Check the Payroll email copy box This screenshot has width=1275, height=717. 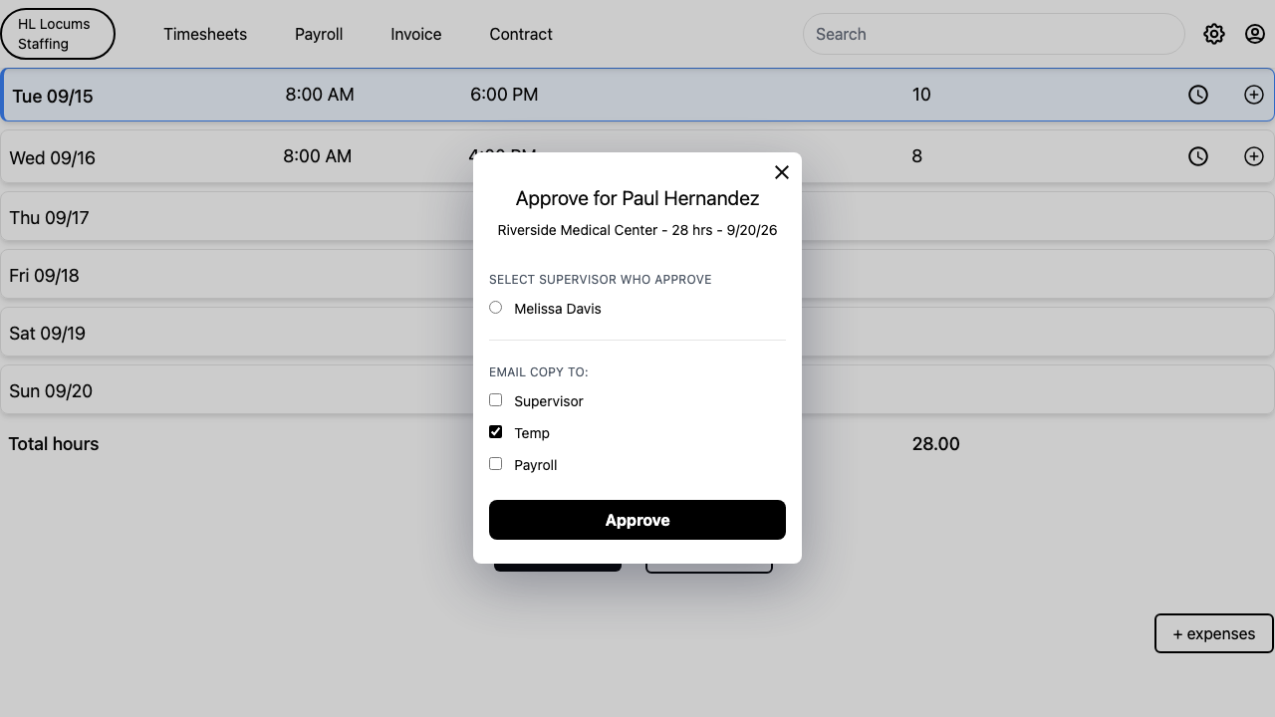[x=495, y=464]
